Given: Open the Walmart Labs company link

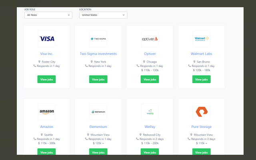Looking at the screenshot, I should tap(201, 54).
